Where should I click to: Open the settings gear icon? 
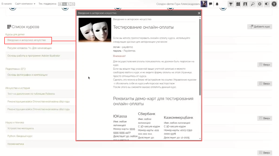point(260,4)
